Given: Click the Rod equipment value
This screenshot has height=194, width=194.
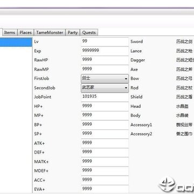Looking at the screenshot, I should click(x=184, y=88).
